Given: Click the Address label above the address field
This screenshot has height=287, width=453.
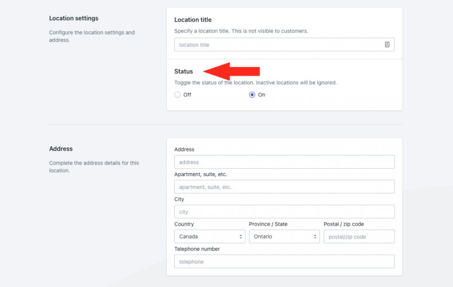Looking at the screenshot, I should (x=184, y=149).
